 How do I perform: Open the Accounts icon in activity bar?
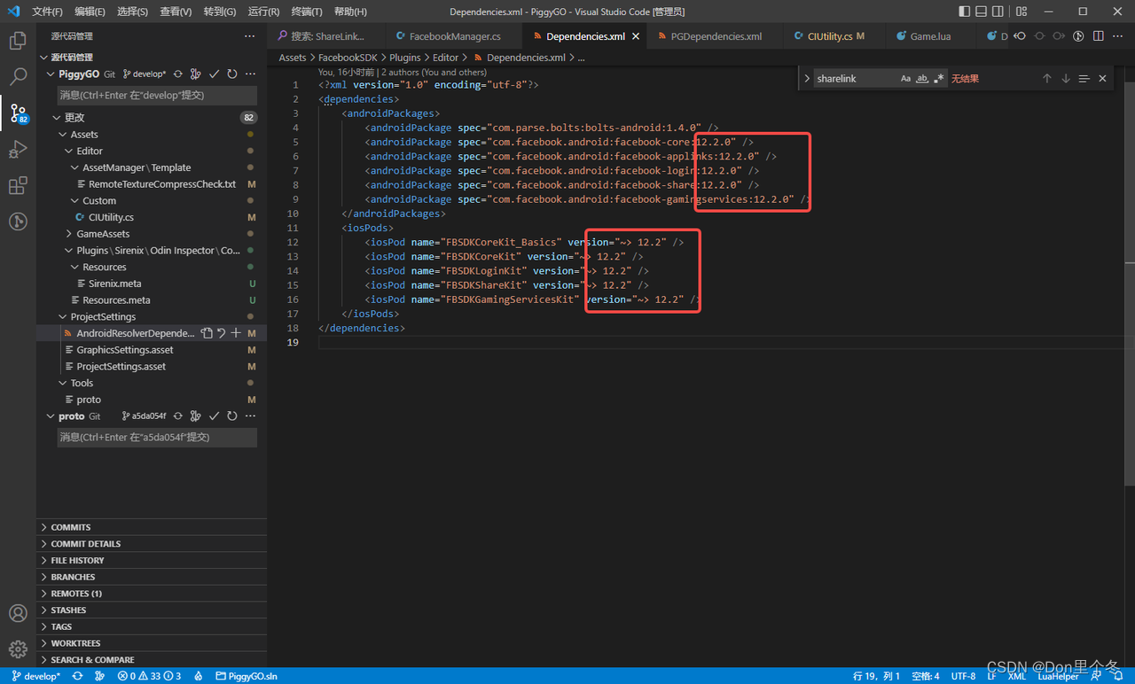pos(18,613)
